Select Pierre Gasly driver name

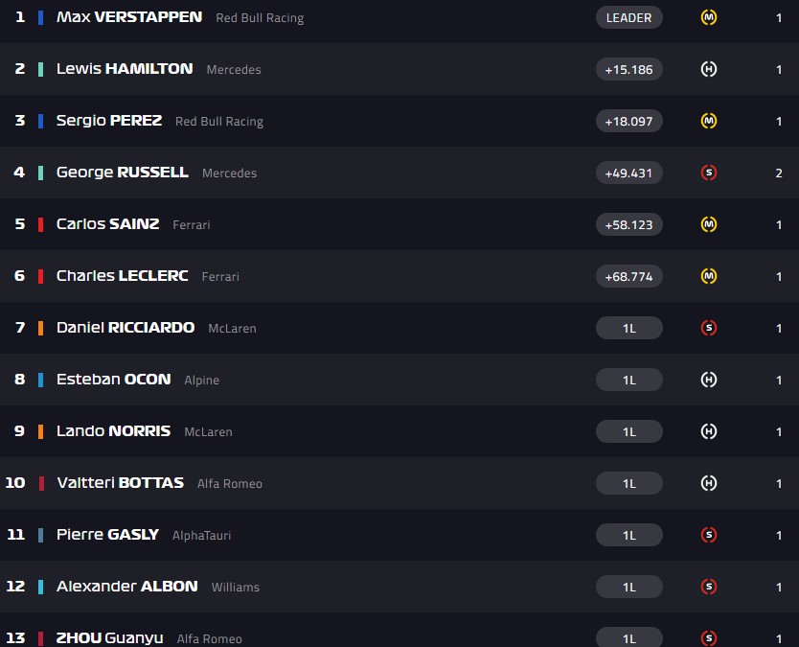[107, 535]
